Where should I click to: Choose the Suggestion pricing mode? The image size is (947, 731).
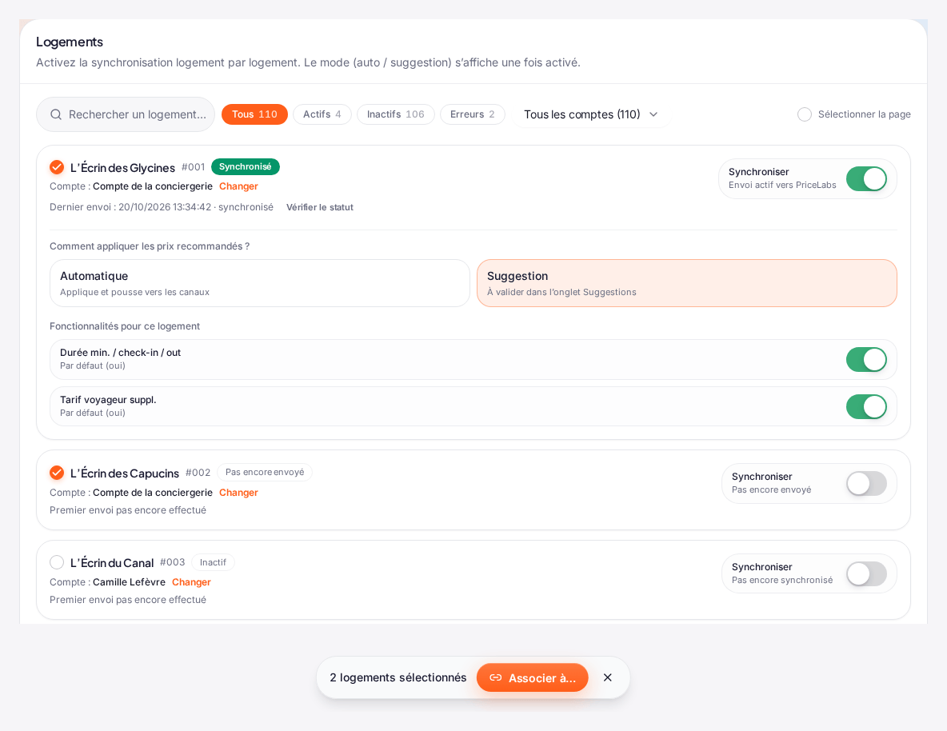click(x=687, y=283)
